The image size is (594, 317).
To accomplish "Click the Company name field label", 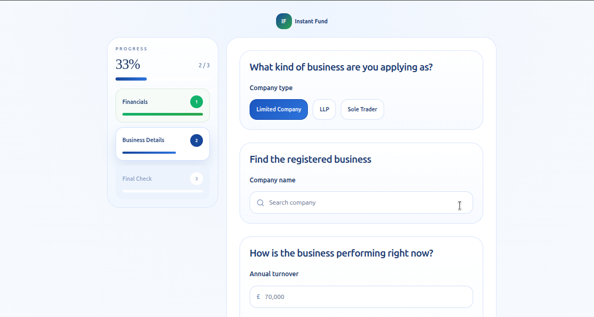I will (272, 180).
